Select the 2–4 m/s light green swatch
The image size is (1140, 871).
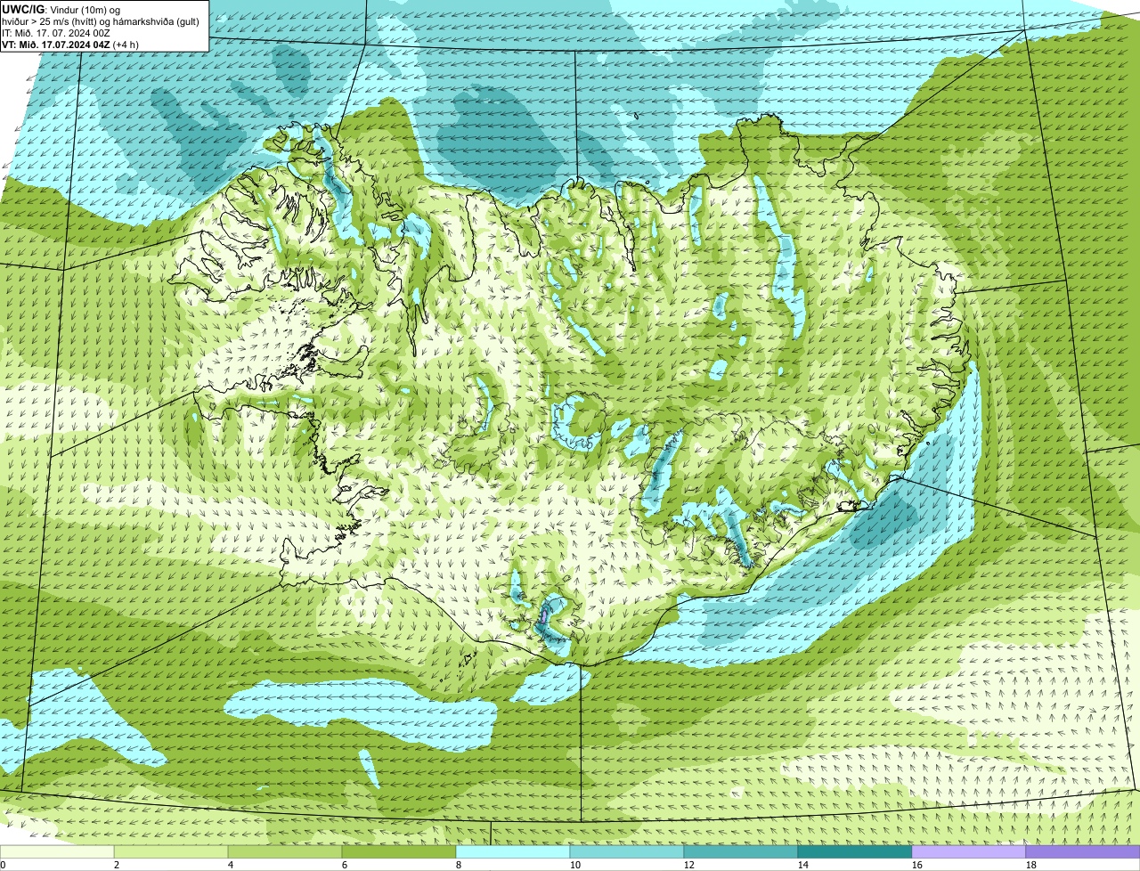click(x=171, y=851)
